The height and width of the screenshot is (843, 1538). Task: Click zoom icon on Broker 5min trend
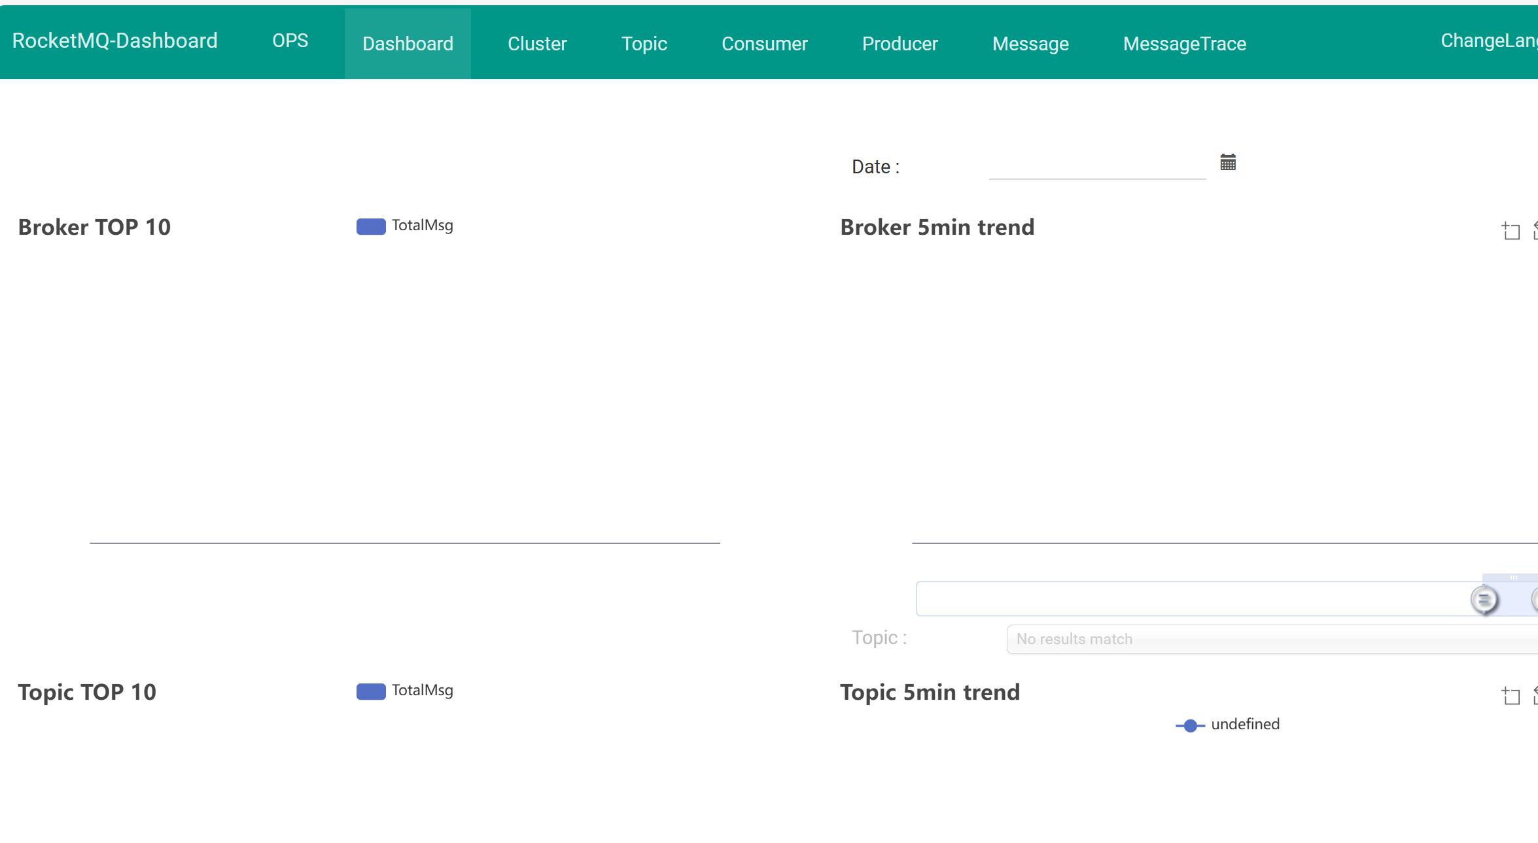tap(1511, 231)
